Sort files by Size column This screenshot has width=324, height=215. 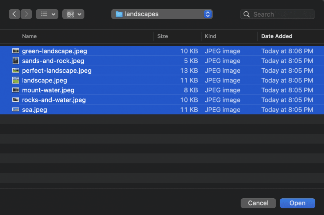[162, 36]
